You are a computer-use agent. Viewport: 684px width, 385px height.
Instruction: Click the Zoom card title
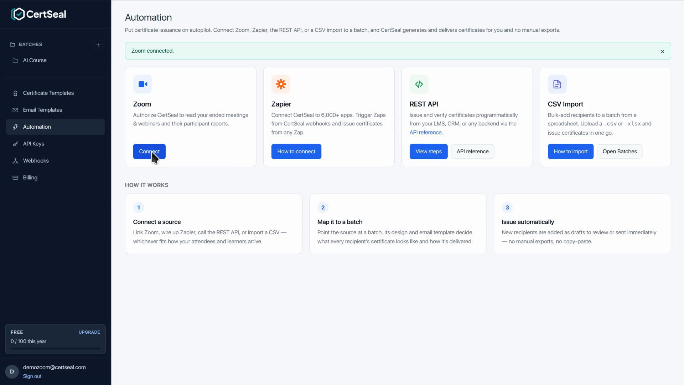click(142, 104)
